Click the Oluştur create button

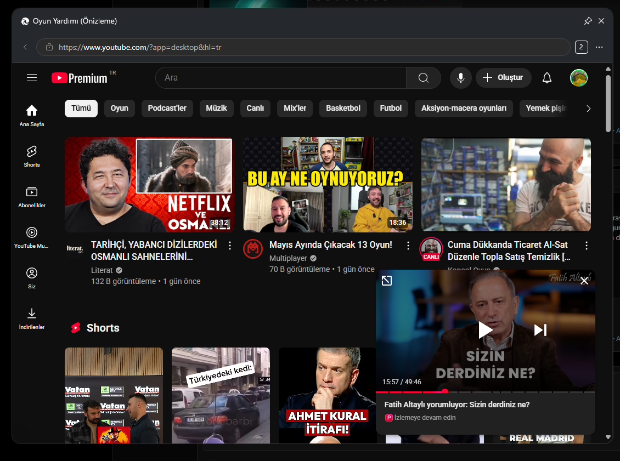(503, 78)
